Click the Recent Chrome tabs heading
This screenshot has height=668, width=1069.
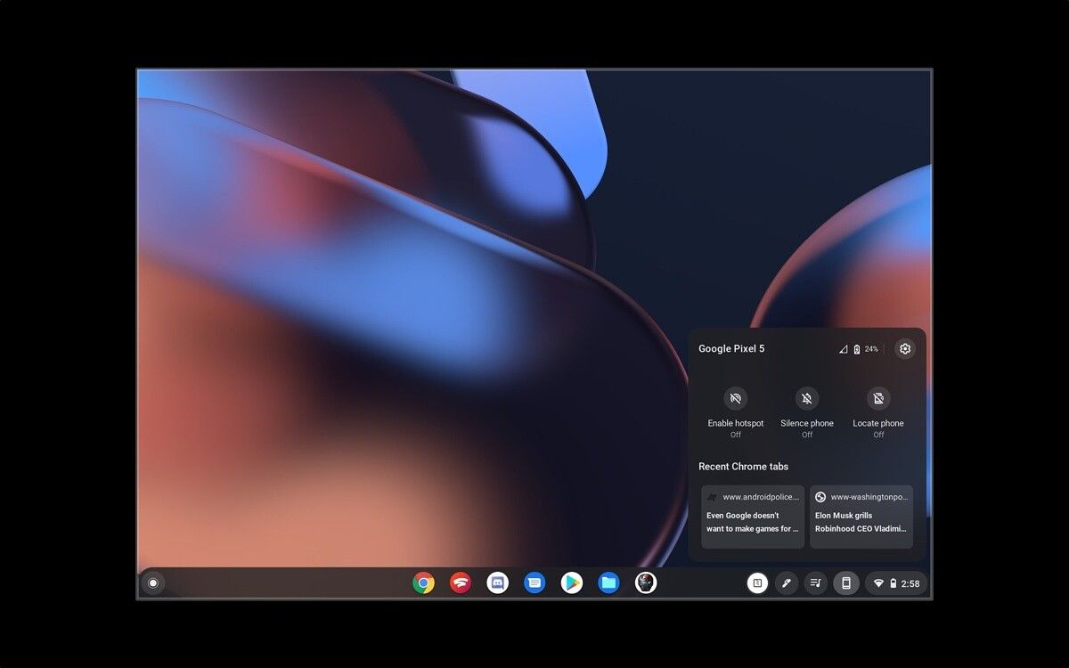743,467
